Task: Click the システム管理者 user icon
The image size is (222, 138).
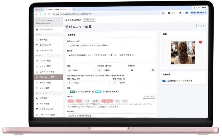Action: pyautogui.click(x=66, y=20)
